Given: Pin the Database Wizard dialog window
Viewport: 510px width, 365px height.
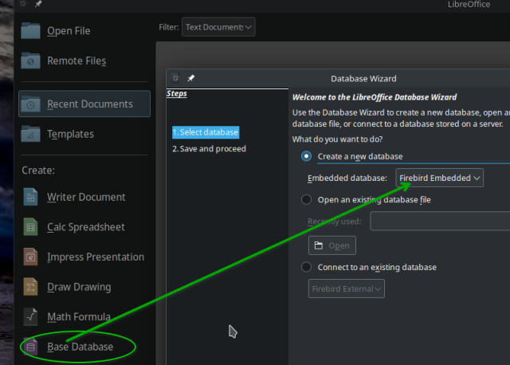Looking at the screenshot, I should (191, 79).
